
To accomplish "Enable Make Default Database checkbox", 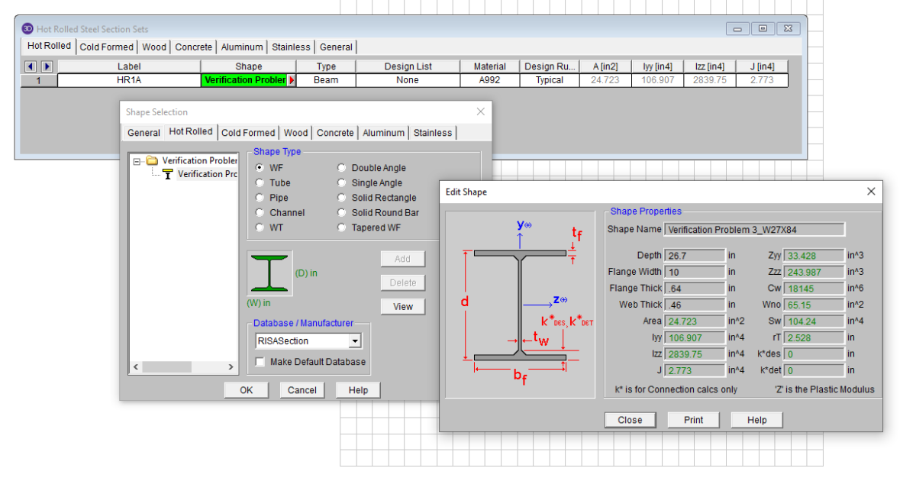I will [x=260, y=362].
